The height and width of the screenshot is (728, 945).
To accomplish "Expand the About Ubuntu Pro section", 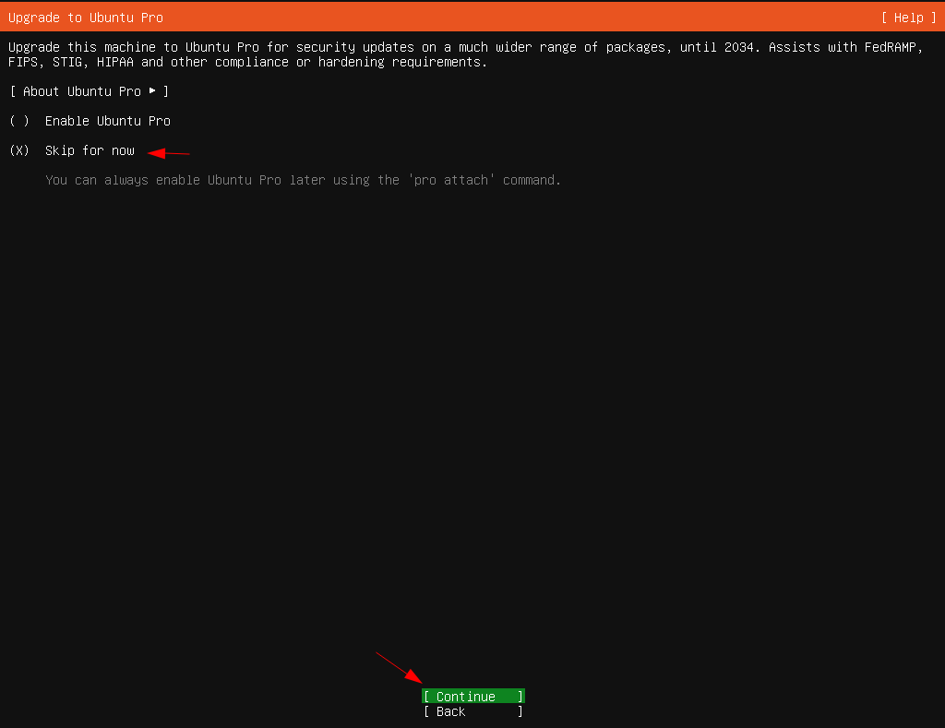I will (89, 91).
